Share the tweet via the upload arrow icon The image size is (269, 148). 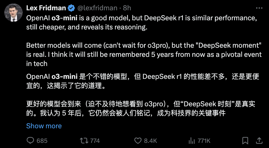(x=259, y=141)
